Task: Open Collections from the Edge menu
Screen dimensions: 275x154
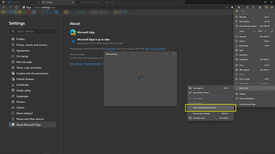Action: 254,59
